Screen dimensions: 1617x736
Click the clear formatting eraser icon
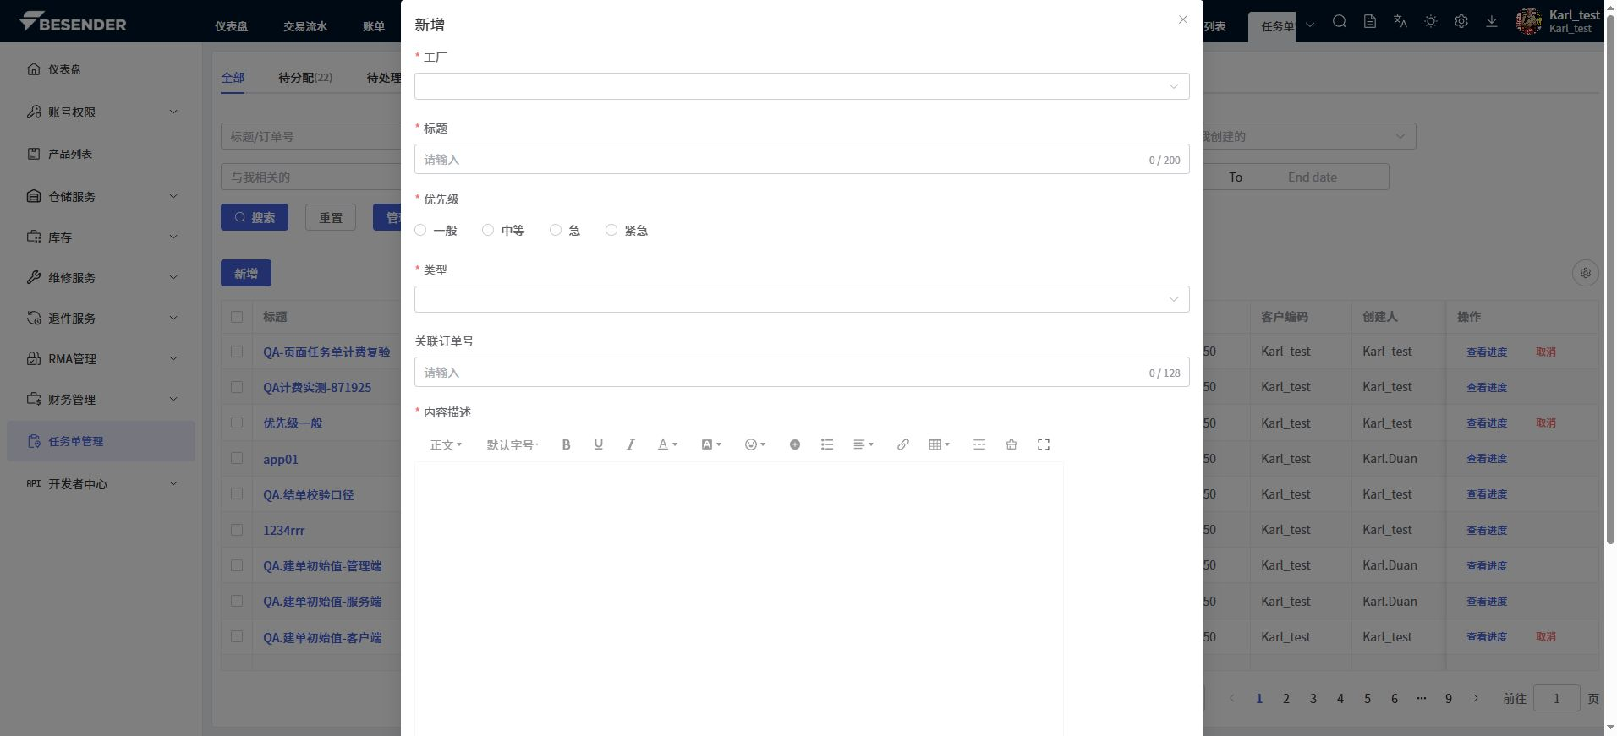click(x=1011, y=444)
